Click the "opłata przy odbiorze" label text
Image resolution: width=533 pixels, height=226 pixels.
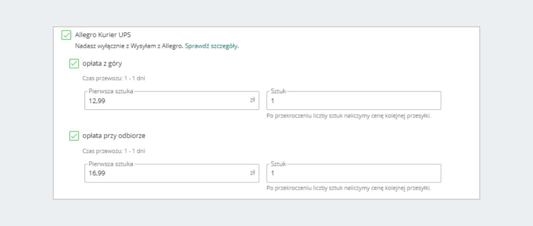click(x=114, y=136)
